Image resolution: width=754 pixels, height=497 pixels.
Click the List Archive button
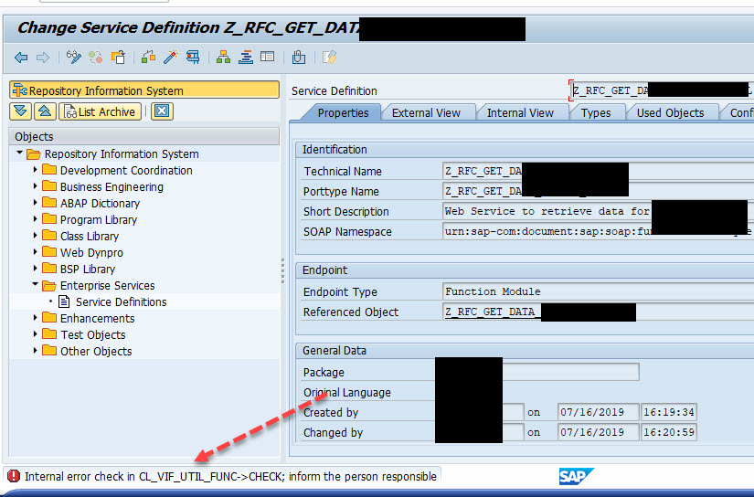(100, 111)
